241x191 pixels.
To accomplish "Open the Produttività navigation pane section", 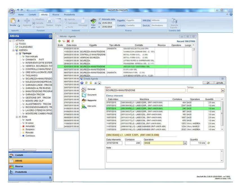I will pos(30,172).
